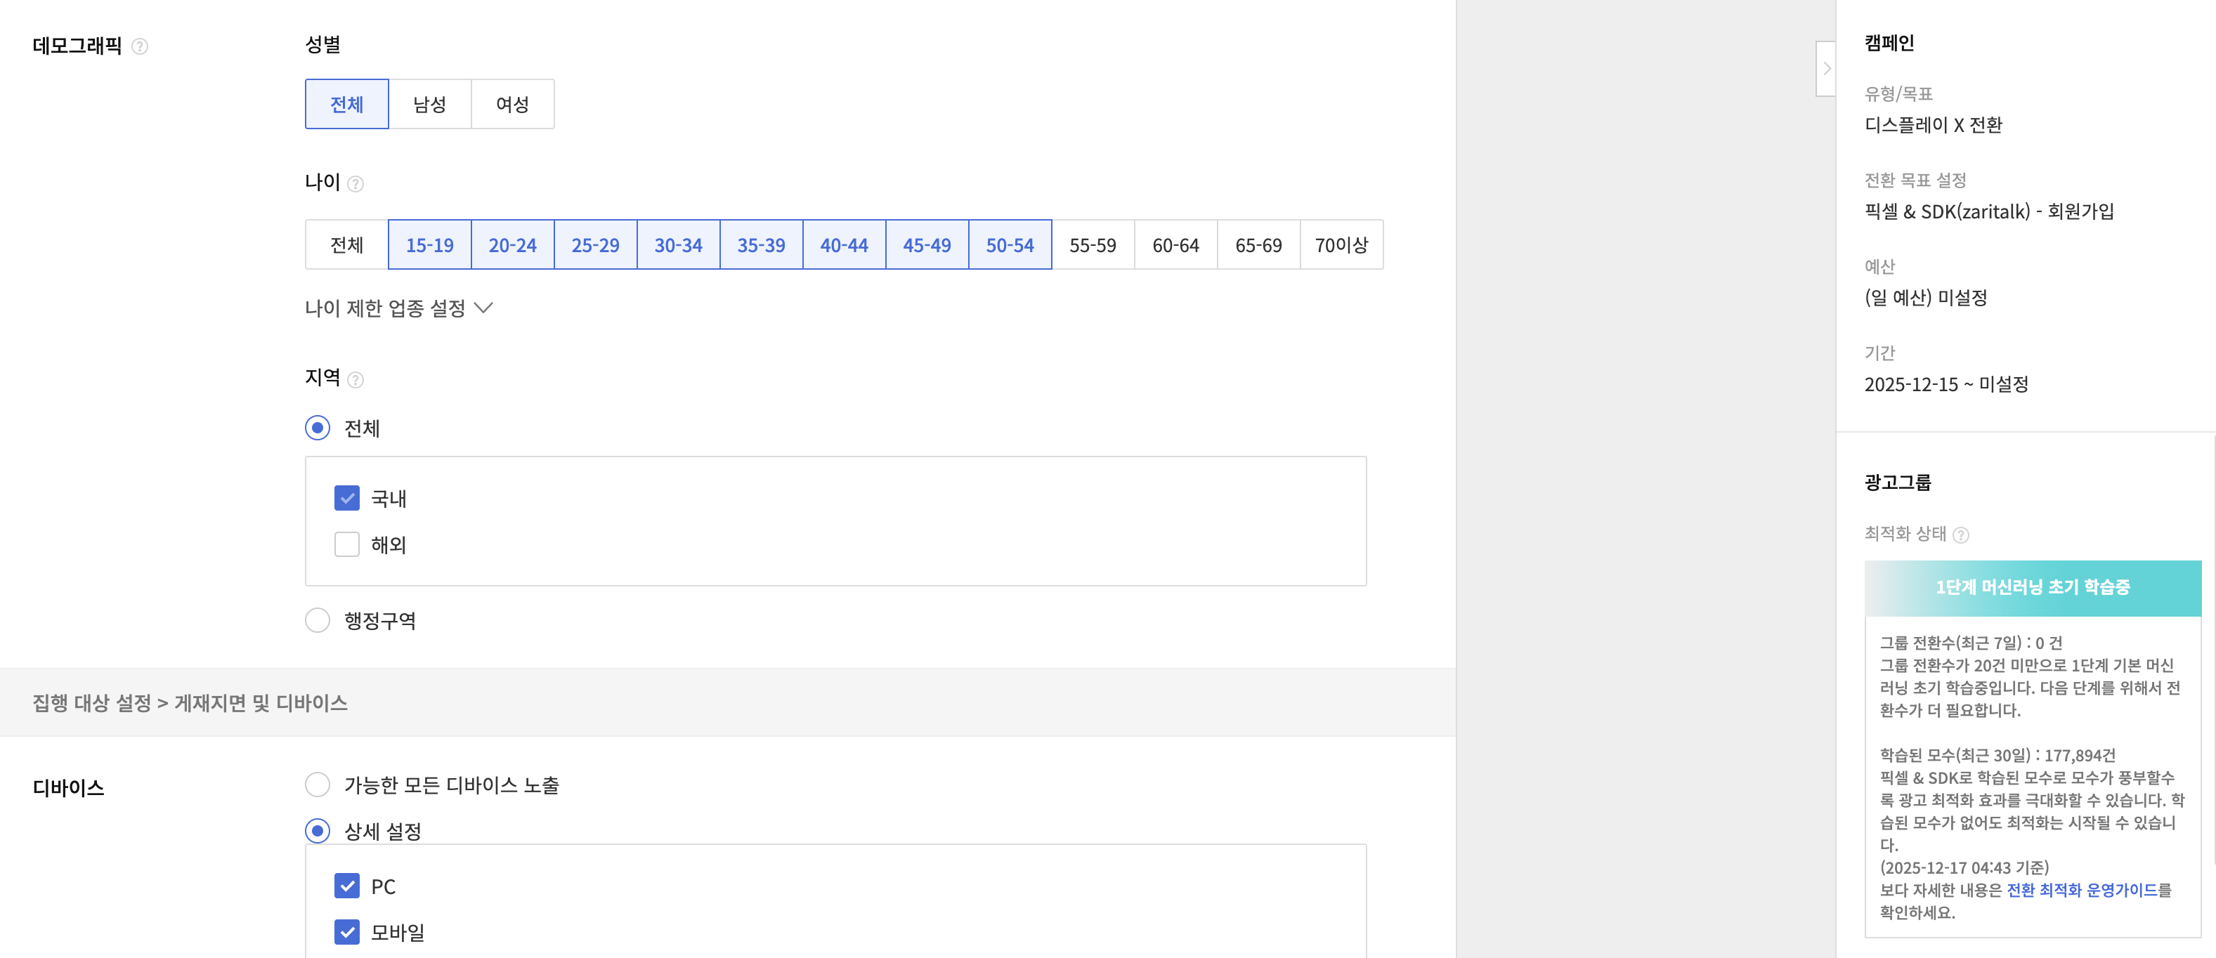Click help icon next to 데모그래픽
2216x958 pixels.
(139, 46)
